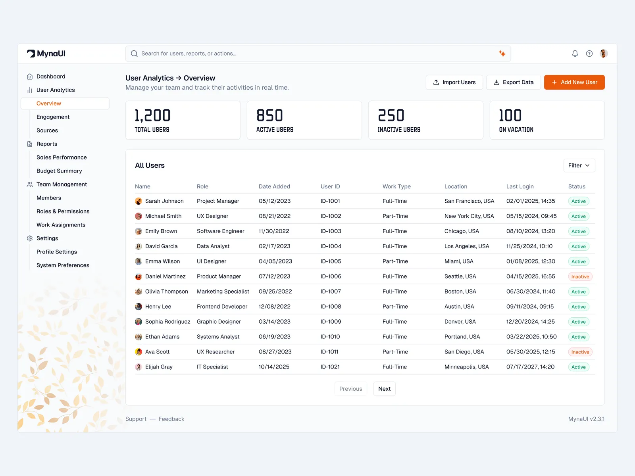Collapse the Reports section in sidebar
The height and width of the screenshot is (476, 635).
pos(47,144)
